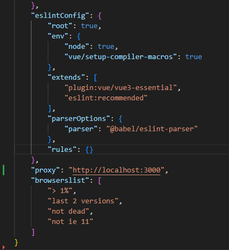Click the "eslintConfig" key
Screen dimensions: 229x250
pos(60,16)
